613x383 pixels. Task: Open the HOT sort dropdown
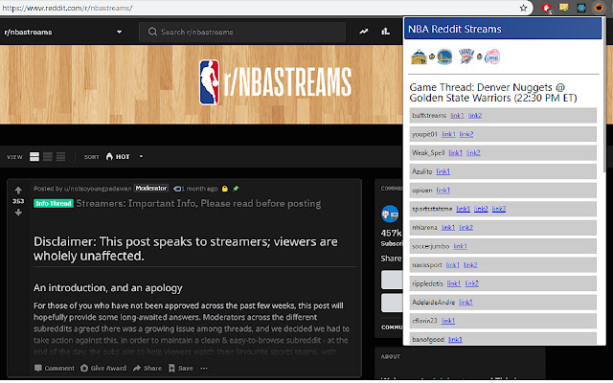tap(125, 157)
